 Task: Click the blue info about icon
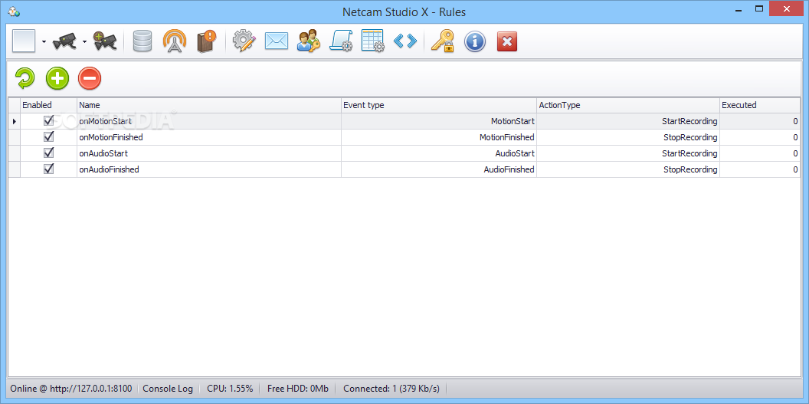475,41
